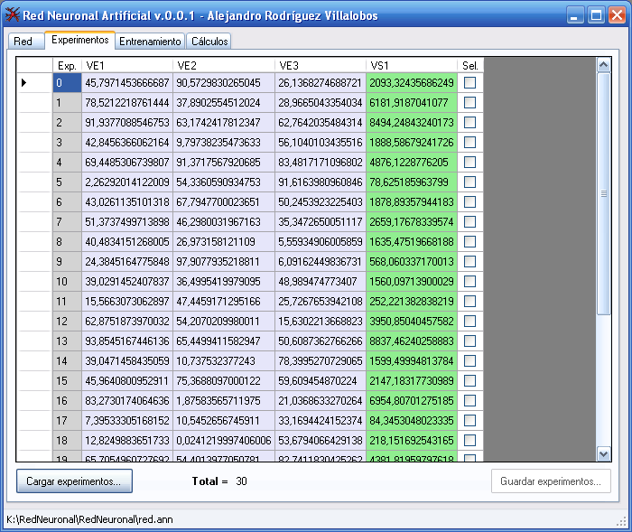This screenshot has height=532, width=632.
Task: Tick the Sel. checkbox for experiment 0
Action: (469, 83)
